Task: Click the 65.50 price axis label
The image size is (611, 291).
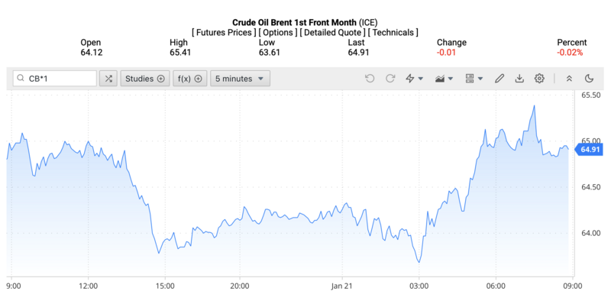Action: (591, 95)
